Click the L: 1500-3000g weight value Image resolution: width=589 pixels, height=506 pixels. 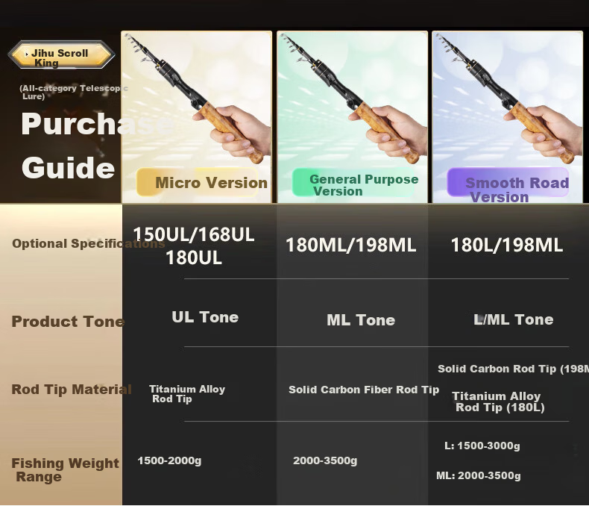(x=482, y=446)
